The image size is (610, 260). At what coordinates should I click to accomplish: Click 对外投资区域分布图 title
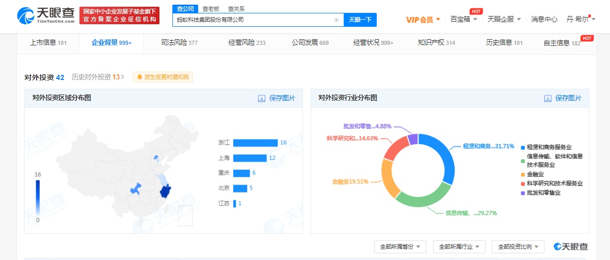click(x=62, y=98)
